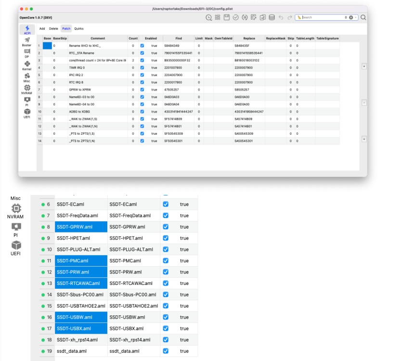Open UEFI section in upper window sidebar

[27, 114]
